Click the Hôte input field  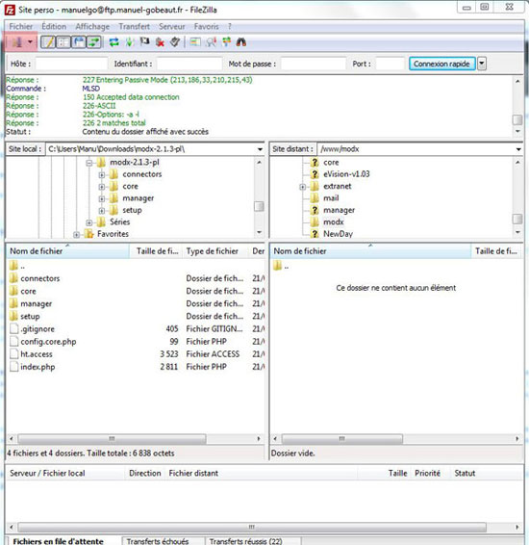71,64
